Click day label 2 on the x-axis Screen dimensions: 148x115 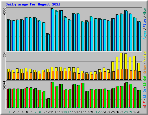(x=14, y=112)
